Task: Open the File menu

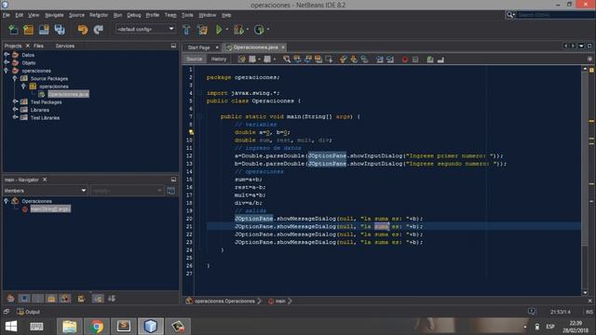Action: point(7,15)
